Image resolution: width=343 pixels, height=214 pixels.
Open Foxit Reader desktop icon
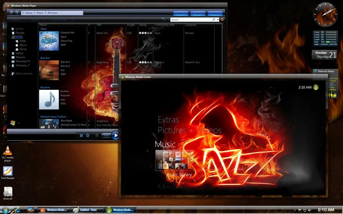click(8, 173)
